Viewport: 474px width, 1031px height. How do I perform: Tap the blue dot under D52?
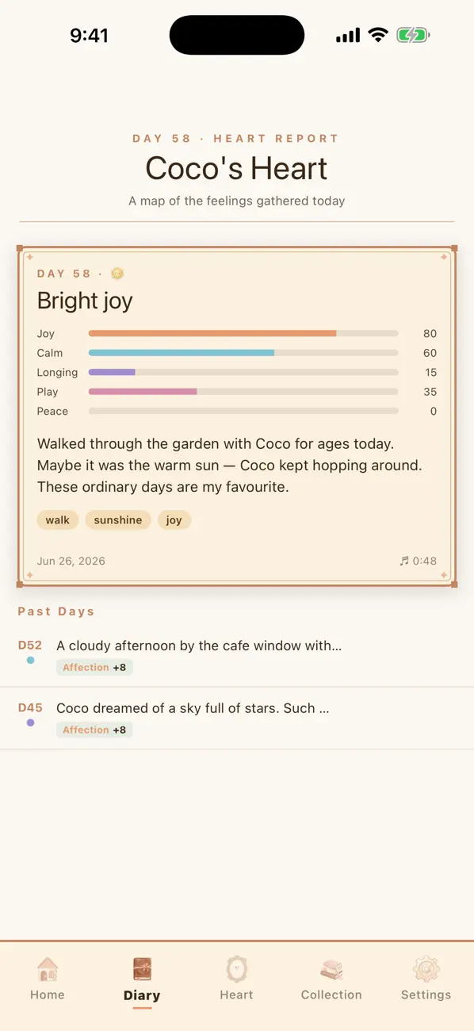pos(30,660)
